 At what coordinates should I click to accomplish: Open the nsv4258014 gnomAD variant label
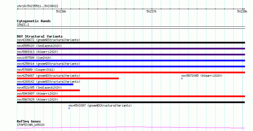click(49, 64)
